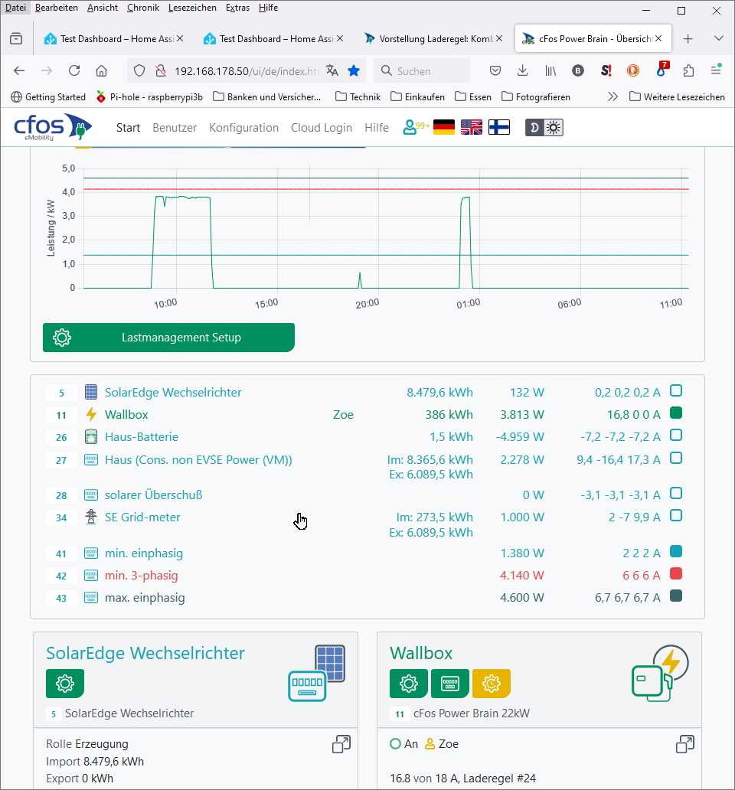Open the Chronik browser menu
This screenshot has height=790, width=735.
point(143,8)
